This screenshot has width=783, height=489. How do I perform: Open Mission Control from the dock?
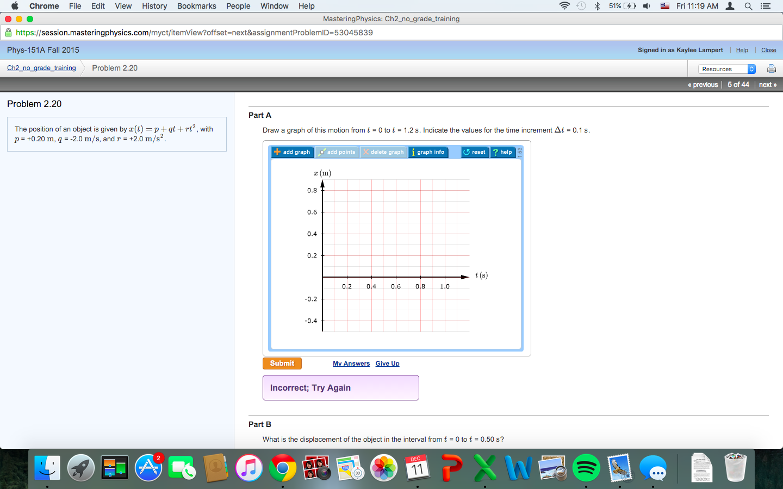pyautogui.click(x=115, y=468)
